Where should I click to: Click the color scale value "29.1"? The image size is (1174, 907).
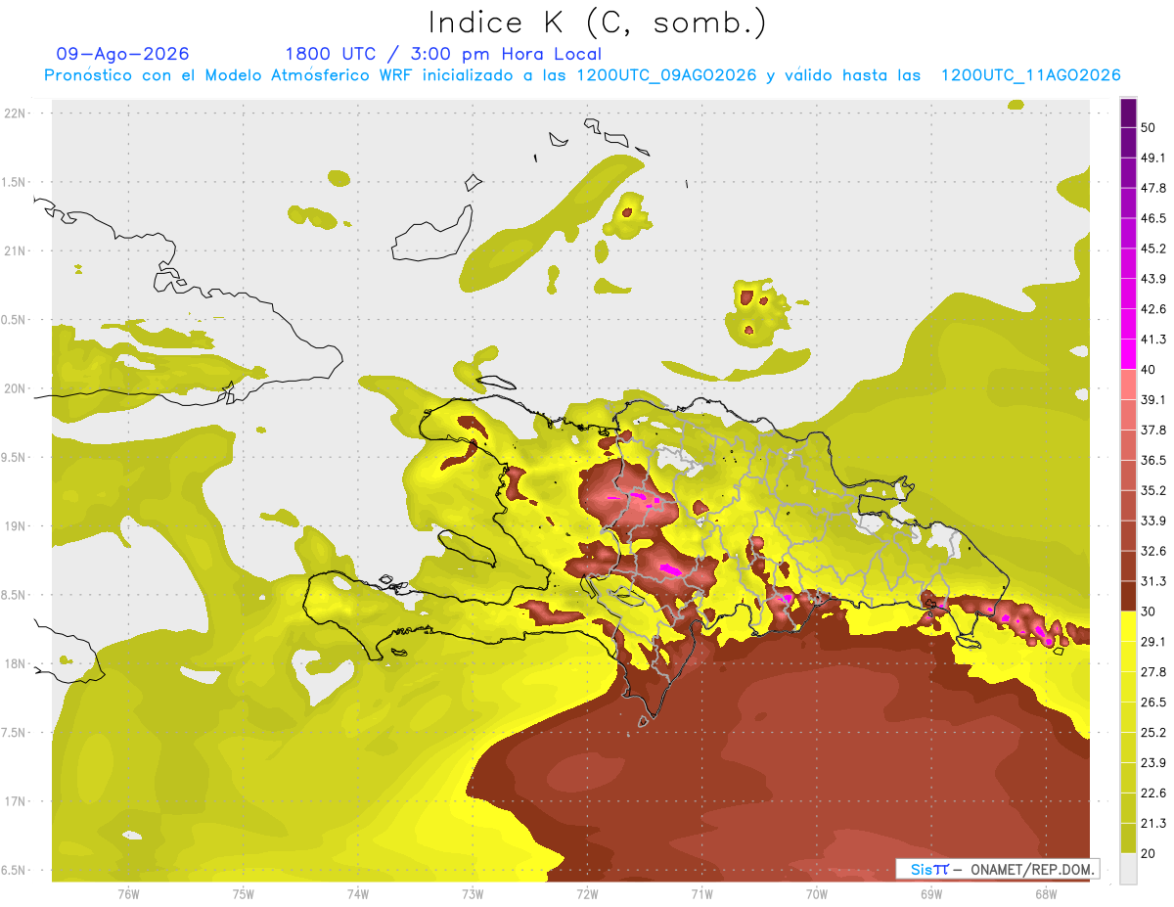pos(1153,642)
